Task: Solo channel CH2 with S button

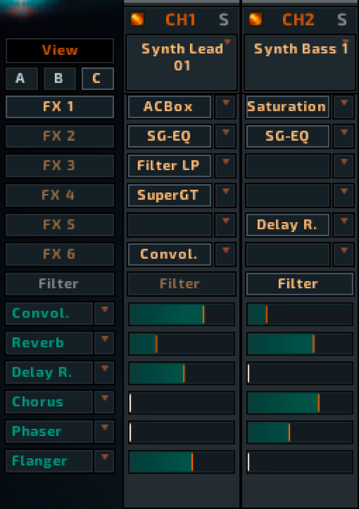Action: [342, 20]
